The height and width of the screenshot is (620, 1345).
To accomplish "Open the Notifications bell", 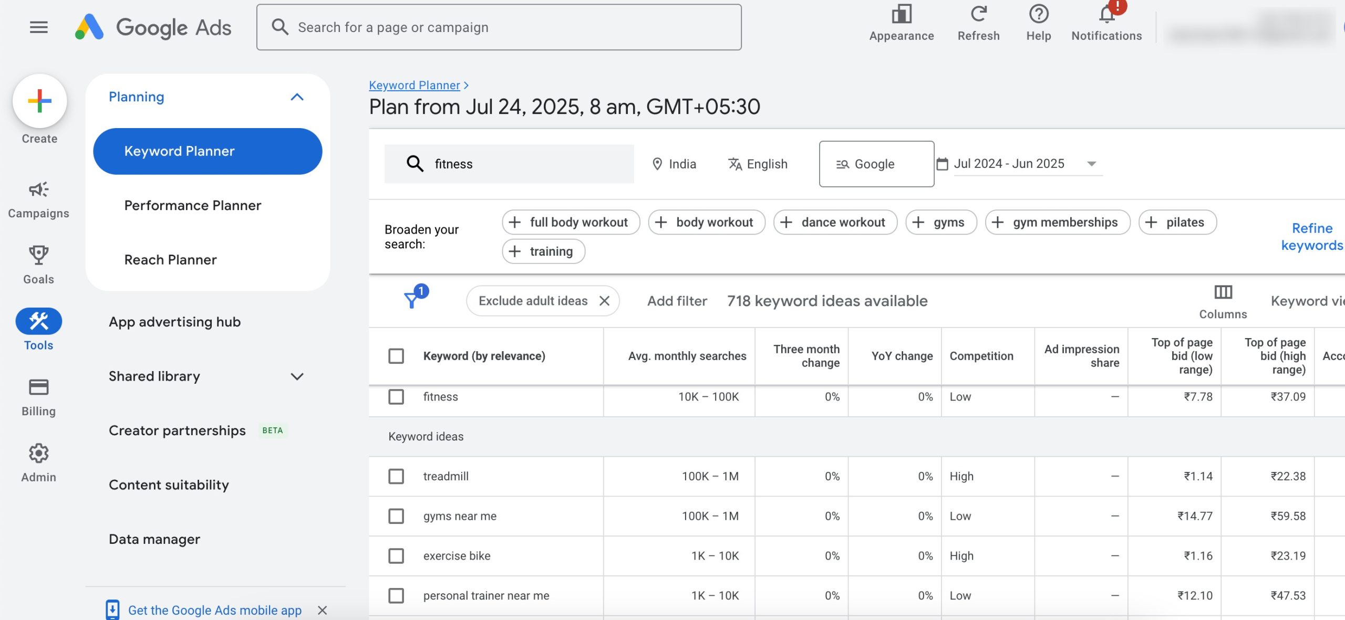I will point(1106,14).
